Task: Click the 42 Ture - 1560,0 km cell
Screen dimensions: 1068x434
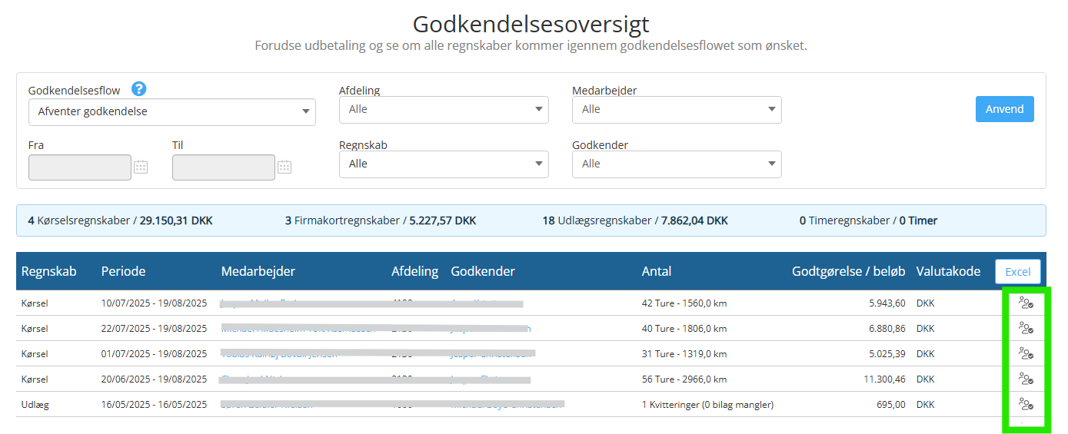Action: 684,303
